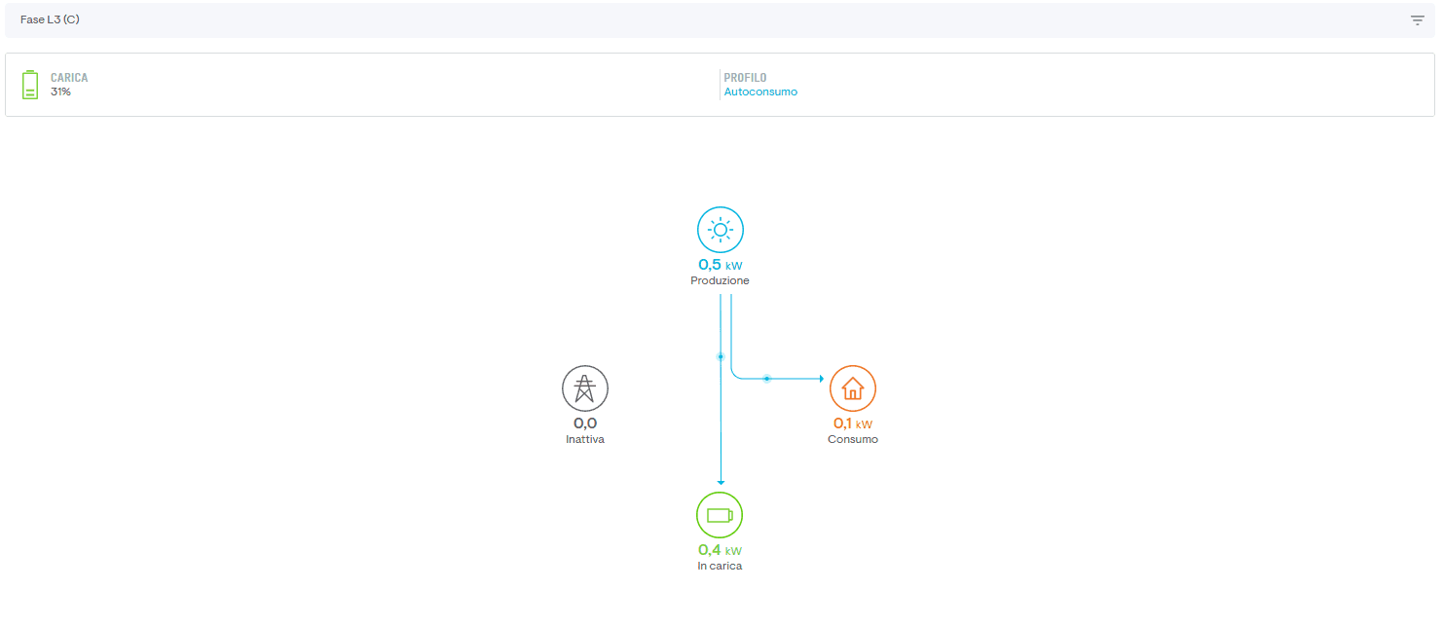Click the 0,1 kW consumption value

pos(853,423)
